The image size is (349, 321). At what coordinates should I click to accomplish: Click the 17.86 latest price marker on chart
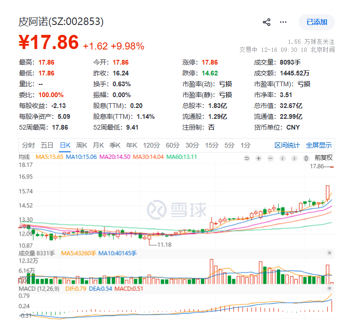pos(317,166)
